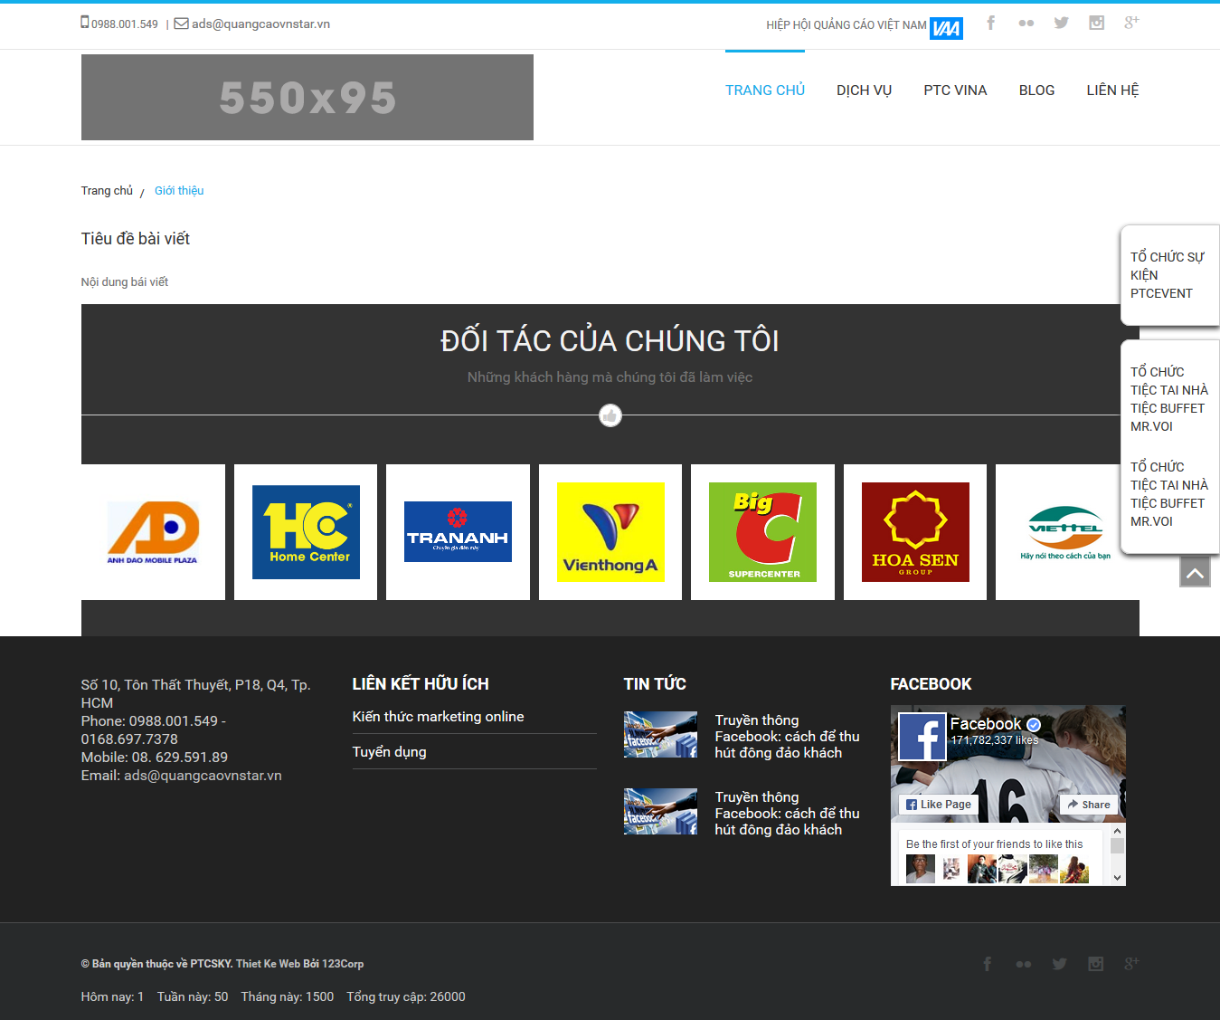The height and width of the screenshot is (1020, 1220).
Task: Open second Truyền thông Facebook news thumbnail
Action: click(x=660, y=812)
